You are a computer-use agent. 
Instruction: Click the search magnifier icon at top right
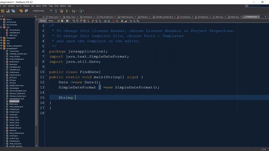tap(247, 6)
